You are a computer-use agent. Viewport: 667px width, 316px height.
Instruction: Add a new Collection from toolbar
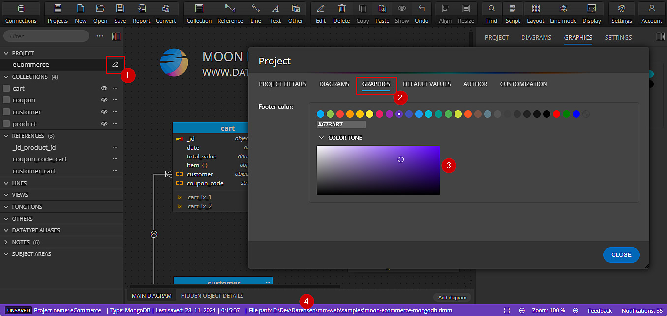[199, 13]
